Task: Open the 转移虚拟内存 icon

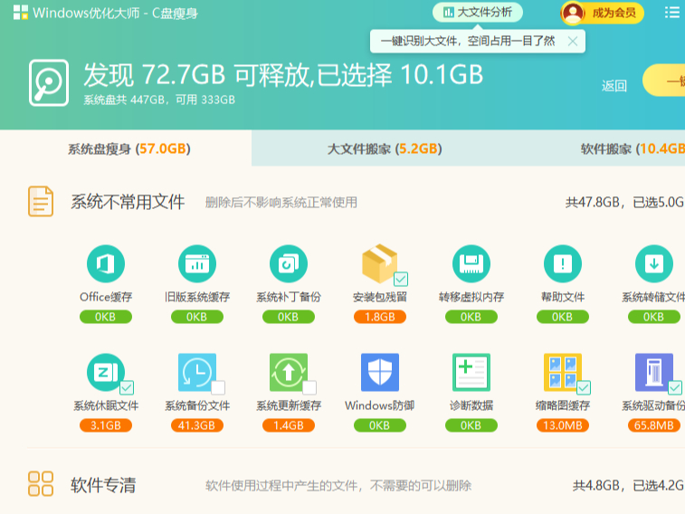Action: [x=471, y=263]
